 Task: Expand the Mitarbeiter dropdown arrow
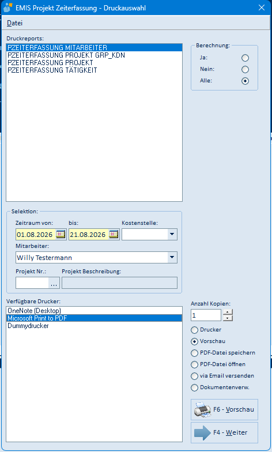172,257
